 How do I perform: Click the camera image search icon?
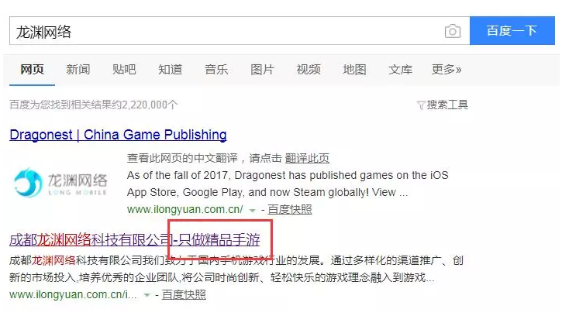[x=453, y=31]
